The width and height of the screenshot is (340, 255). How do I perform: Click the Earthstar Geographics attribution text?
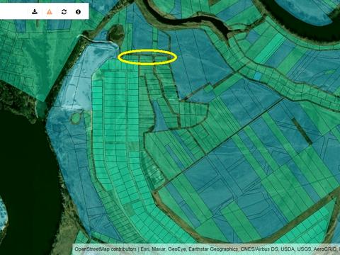(212, 249)
